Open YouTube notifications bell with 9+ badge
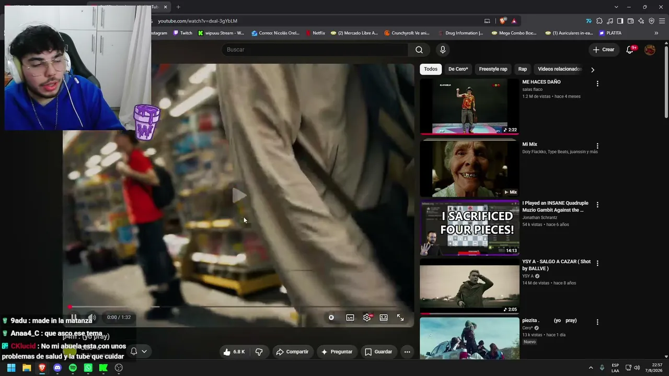 (x=630, y=50)
